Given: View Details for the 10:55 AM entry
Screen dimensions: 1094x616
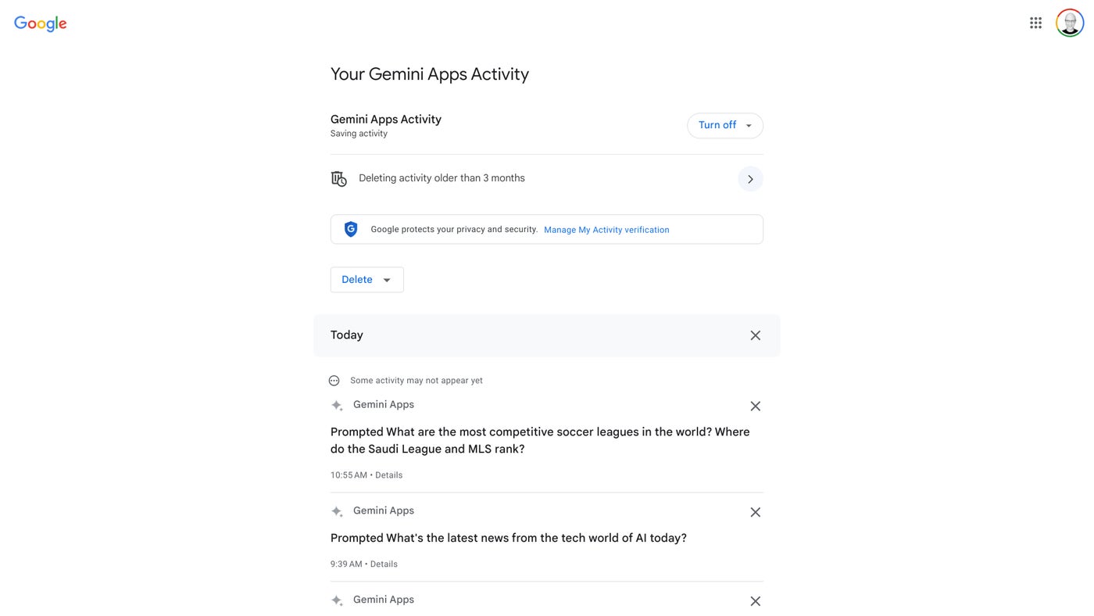Looking at the screenshot, I should [388, 475].
